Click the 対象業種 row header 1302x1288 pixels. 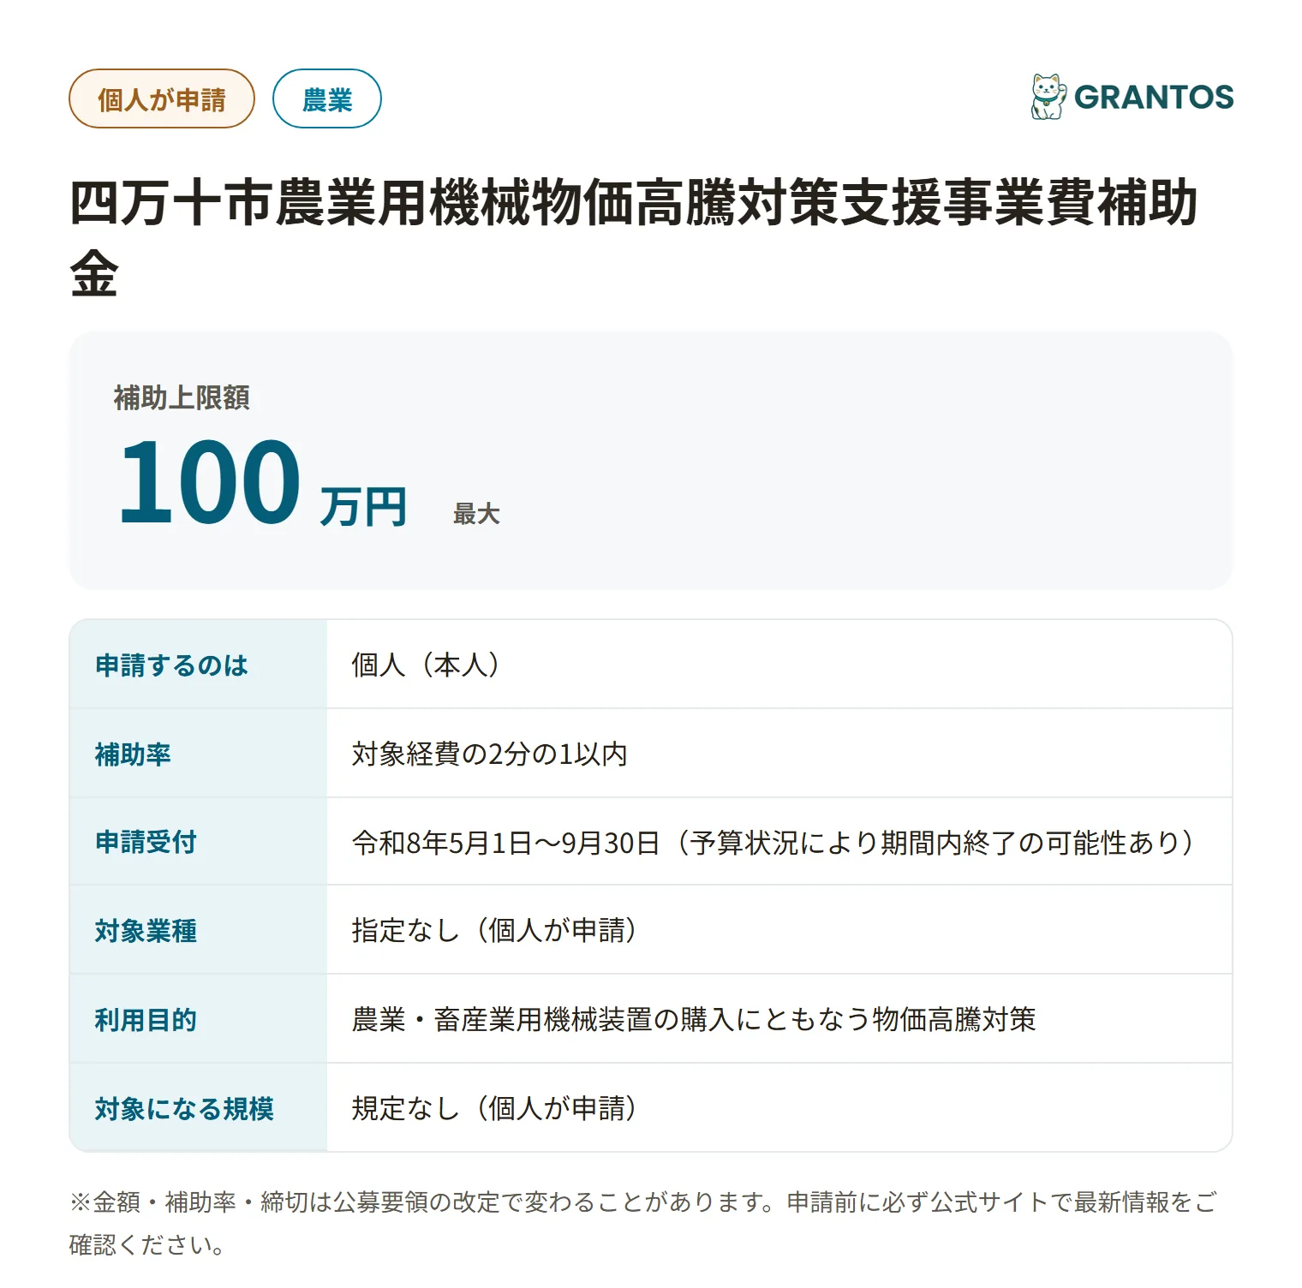click(x=198, y=930)
